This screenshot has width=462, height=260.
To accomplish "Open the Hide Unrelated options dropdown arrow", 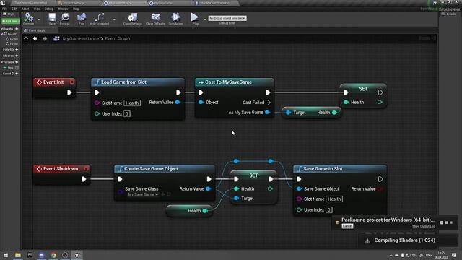I will (x=114, y=19).
